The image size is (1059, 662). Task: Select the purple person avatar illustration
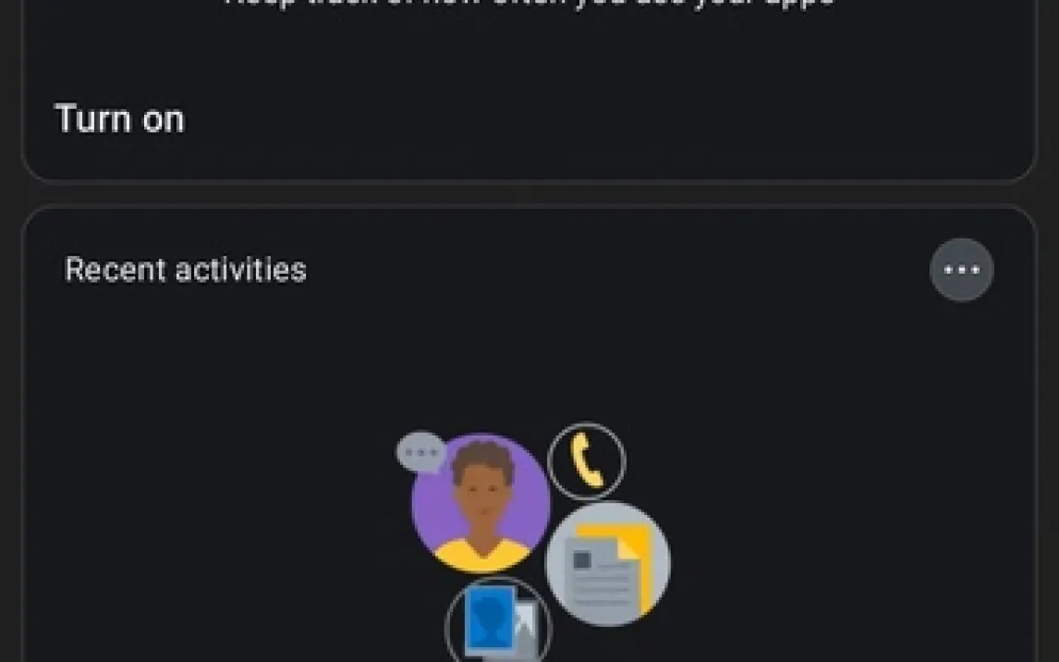point(481,503)
